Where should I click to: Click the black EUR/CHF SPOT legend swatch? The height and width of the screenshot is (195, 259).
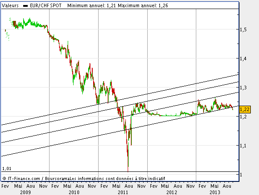coord(25,6)
